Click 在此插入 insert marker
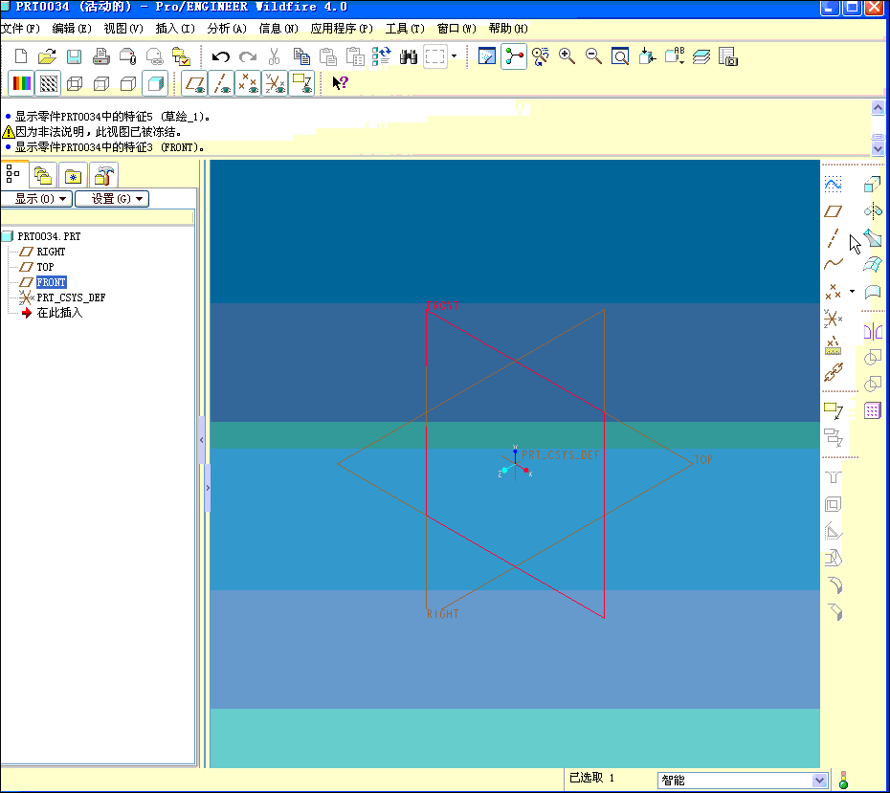Screen dimensions: 890x793 (x=59, y=313)
